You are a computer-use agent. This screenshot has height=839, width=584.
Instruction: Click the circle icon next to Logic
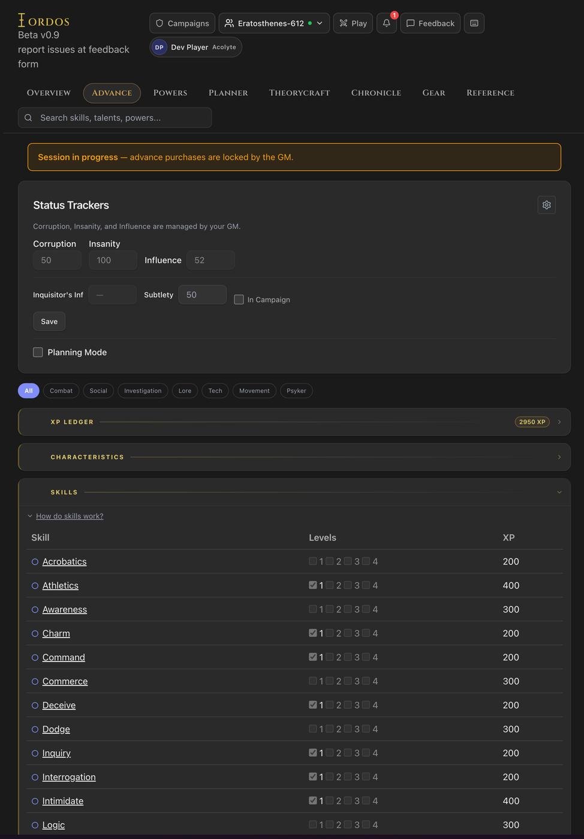coord(35,825)
